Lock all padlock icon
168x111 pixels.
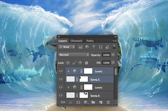(87, 63)
